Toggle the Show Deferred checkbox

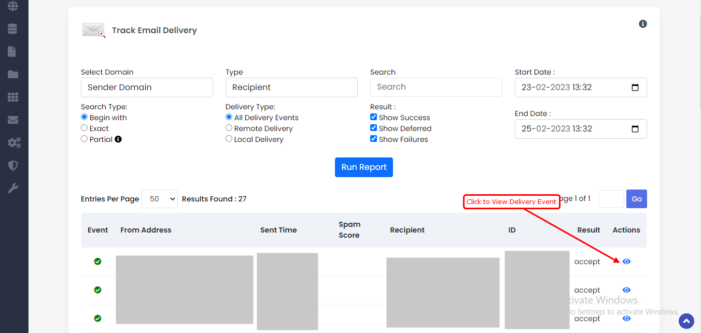pyautogui.click(x=373, y=128)
